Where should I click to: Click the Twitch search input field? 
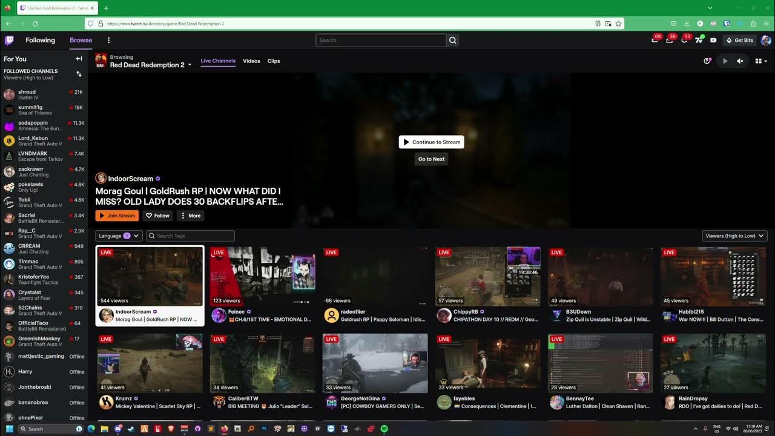[381, 41]
